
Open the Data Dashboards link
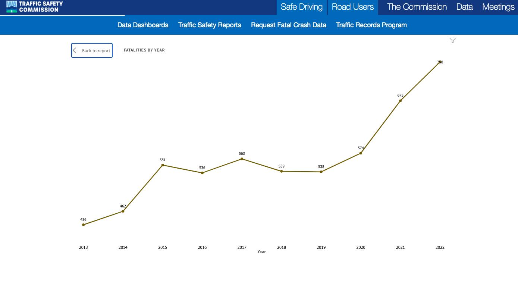(143, 25)
